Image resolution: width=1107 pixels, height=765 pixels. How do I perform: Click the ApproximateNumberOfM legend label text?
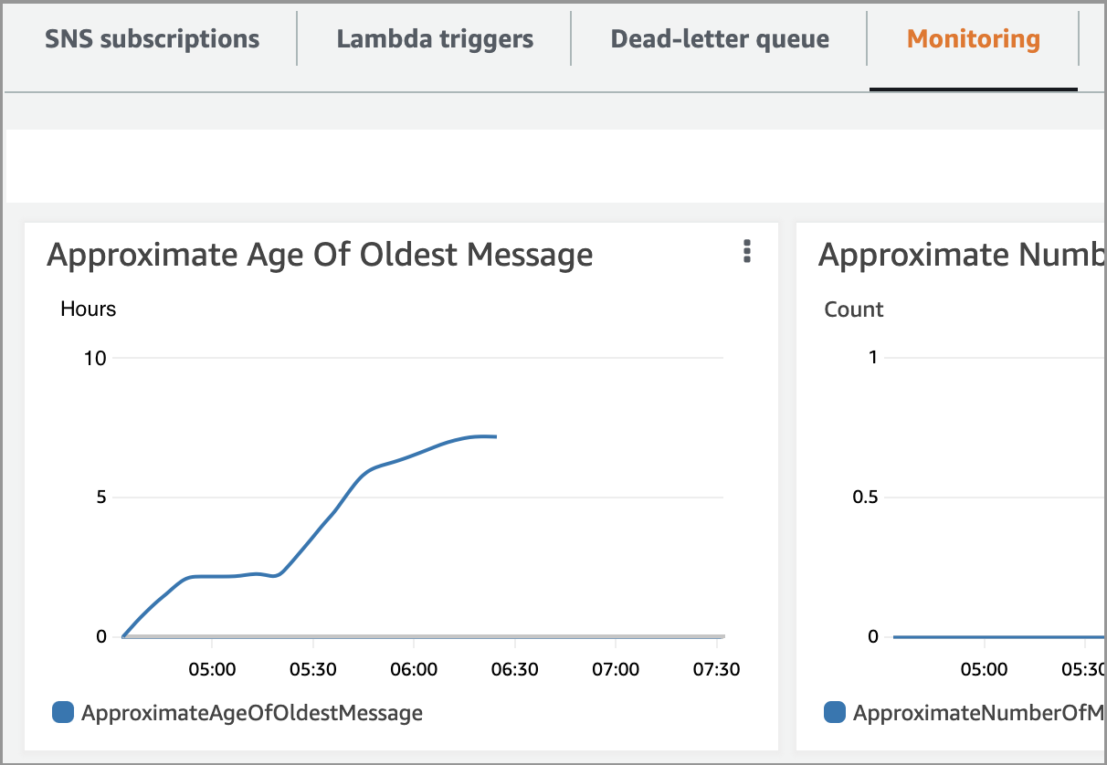click(x=978, y=713)
